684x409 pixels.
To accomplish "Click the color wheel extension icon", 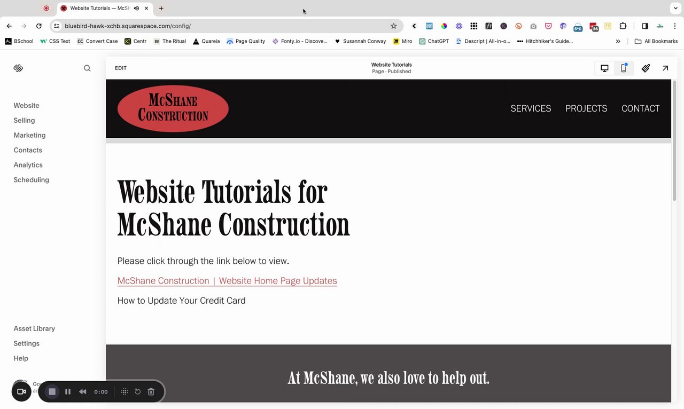I will [444, 26].
